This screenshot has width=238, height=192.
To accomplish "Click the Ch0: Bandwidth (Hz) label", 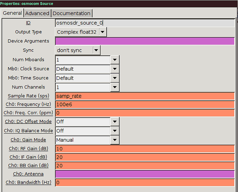I will (28, 182).
